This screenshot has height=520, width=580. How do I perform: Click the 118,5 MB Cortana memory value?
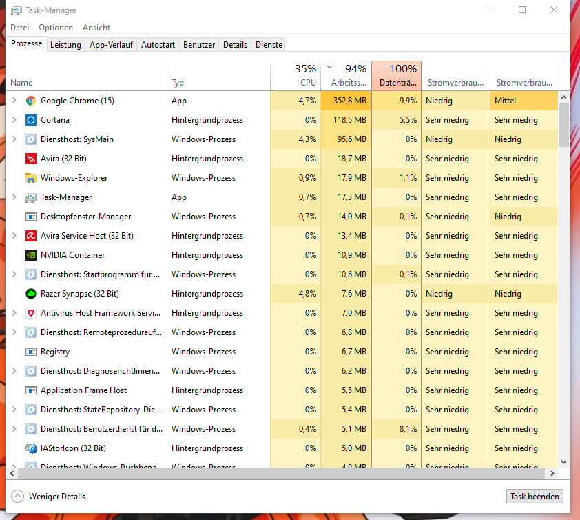tap(349, 120)
